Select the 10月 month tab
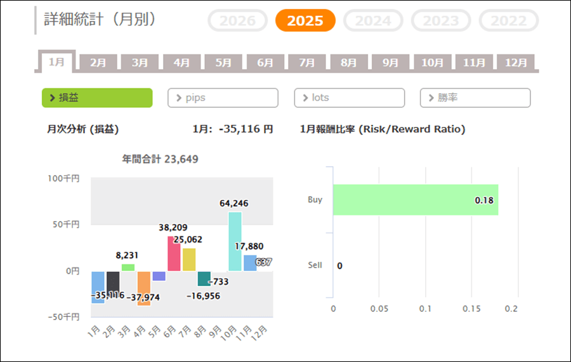This screenshot has width=571, height=362. coord(432,63)
